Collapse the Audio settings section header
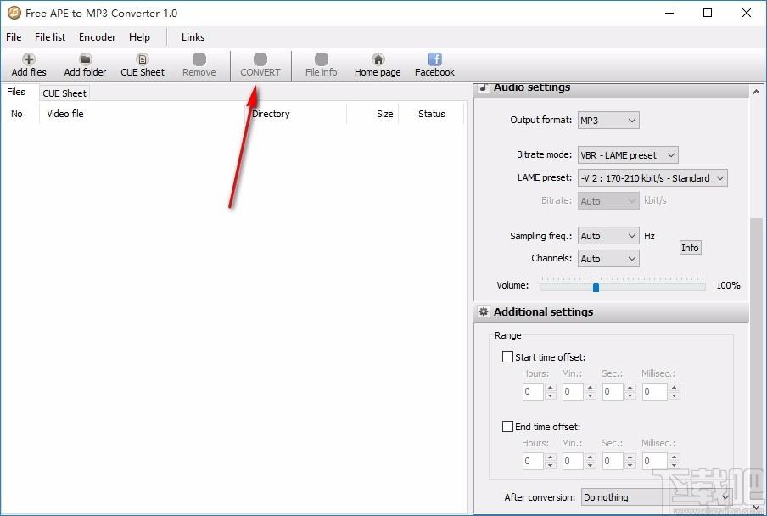Screen dimensions: 767x516 pos(612,89)
